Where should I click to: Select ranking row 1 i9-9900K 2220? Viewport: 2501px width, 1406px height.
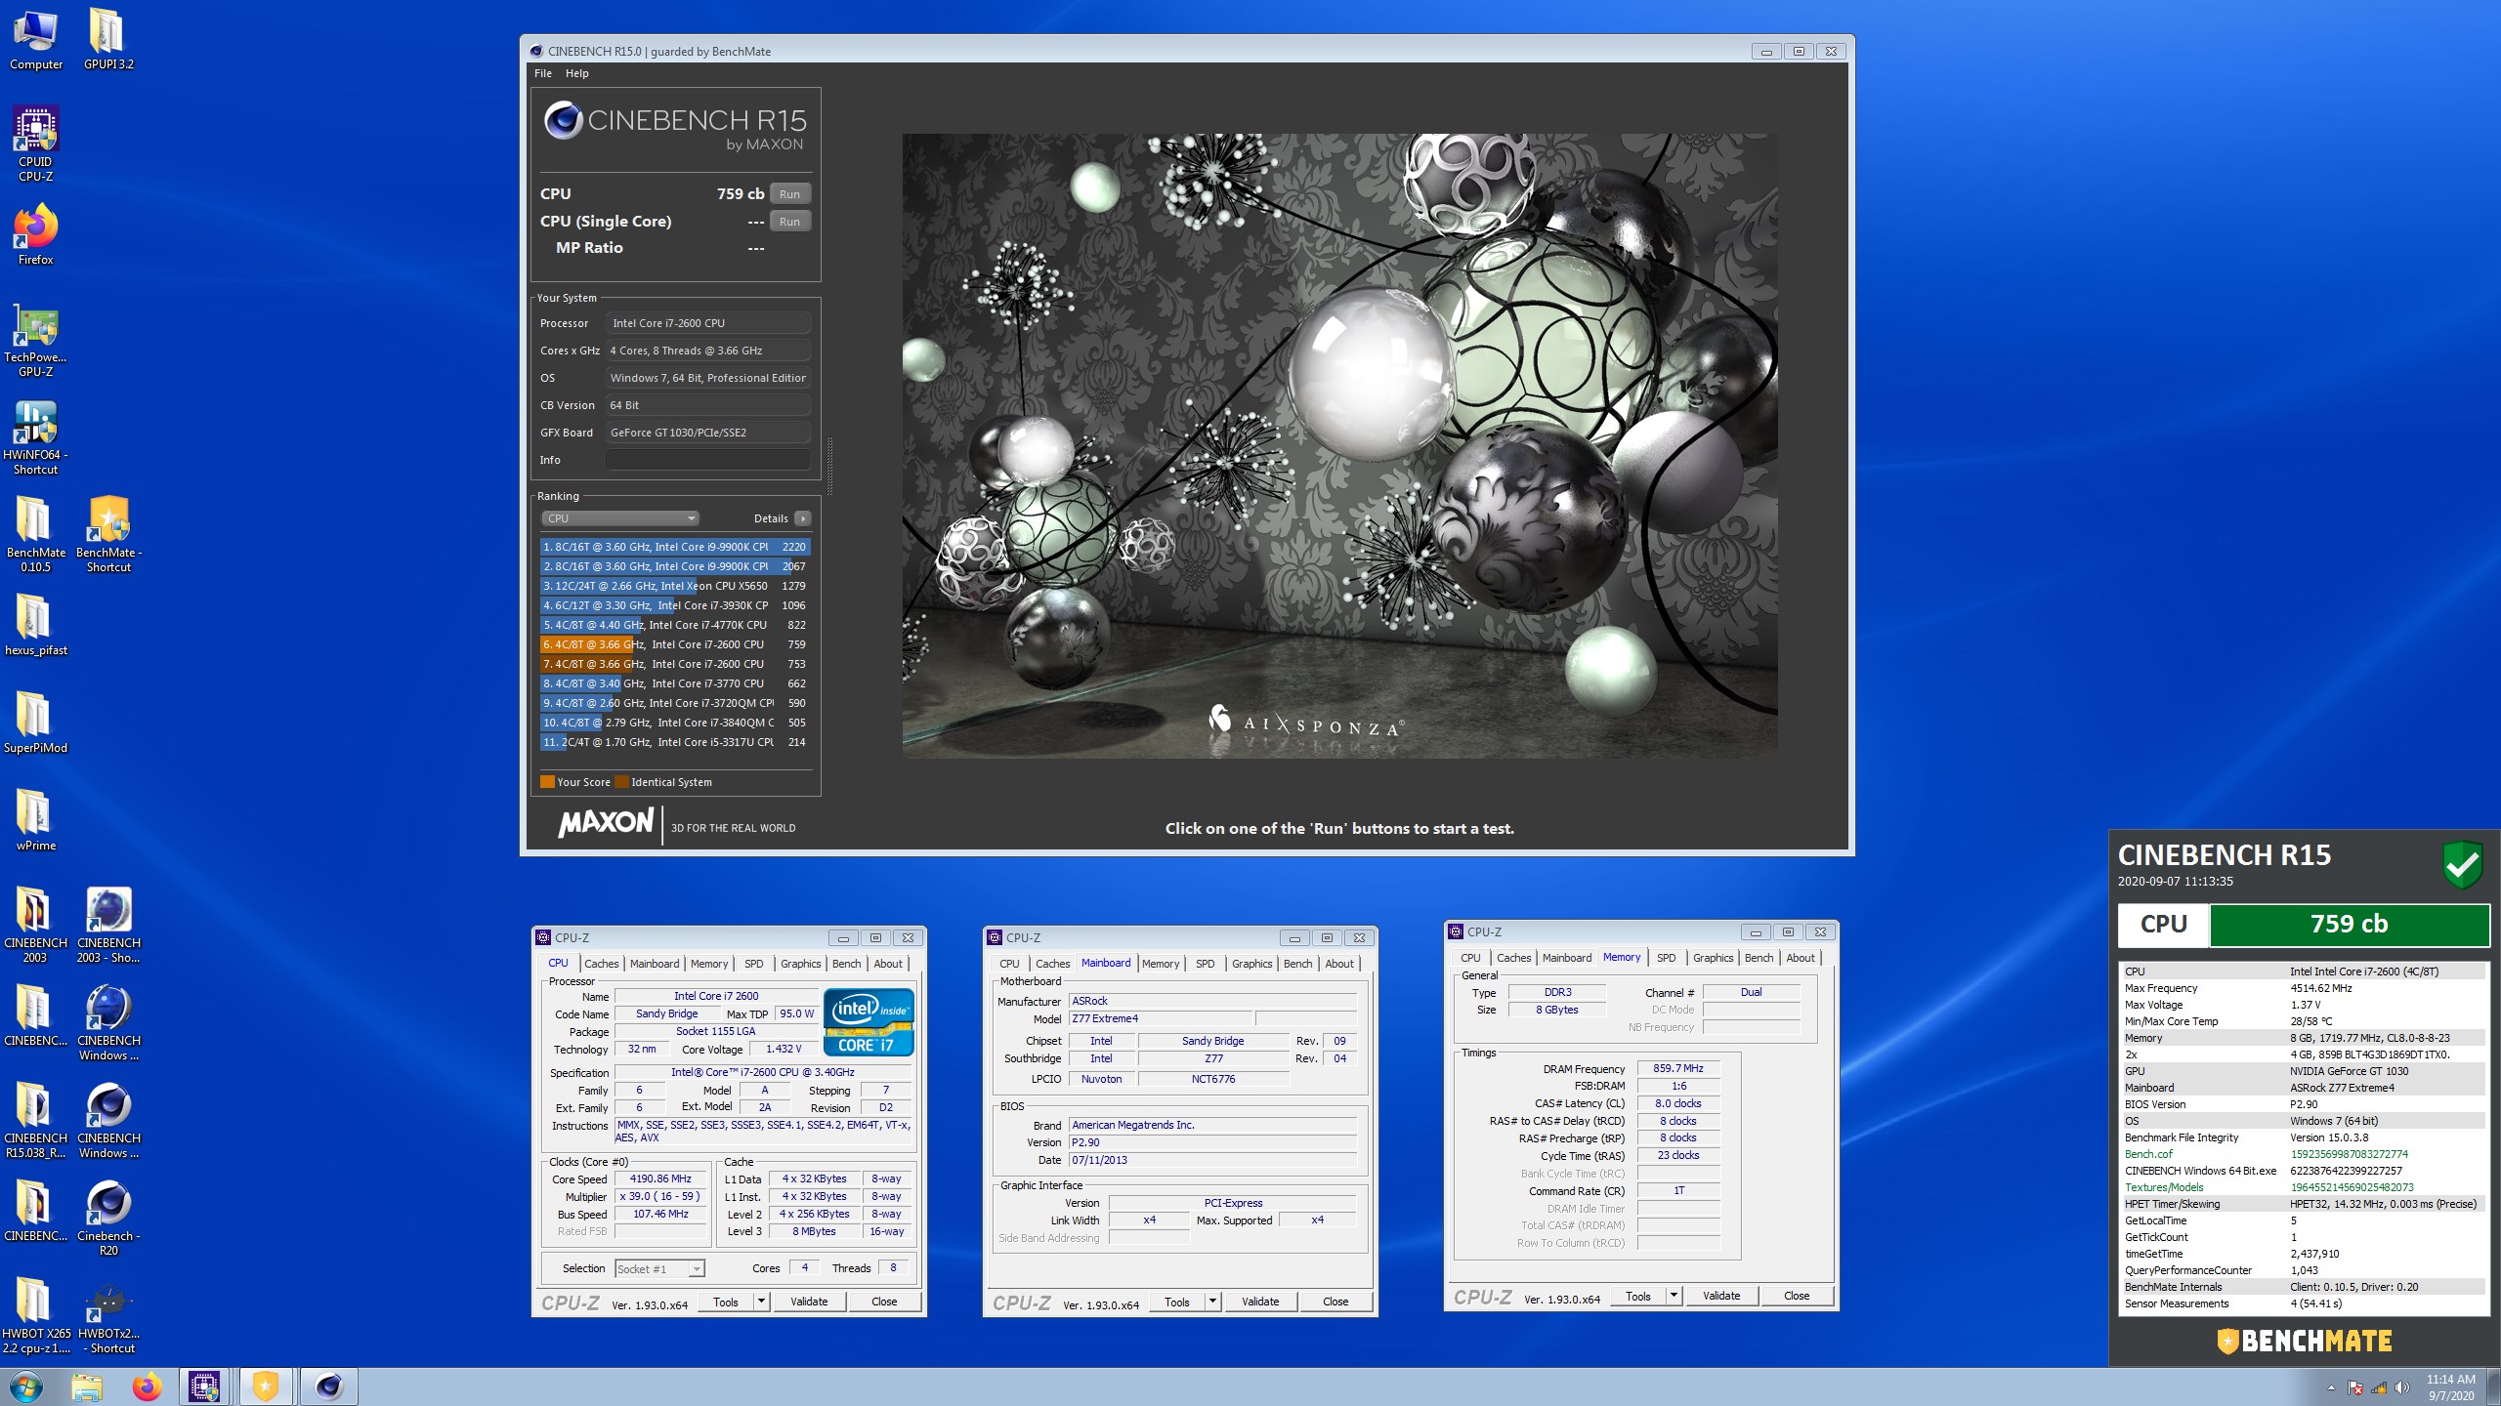(x=675, y=547)
